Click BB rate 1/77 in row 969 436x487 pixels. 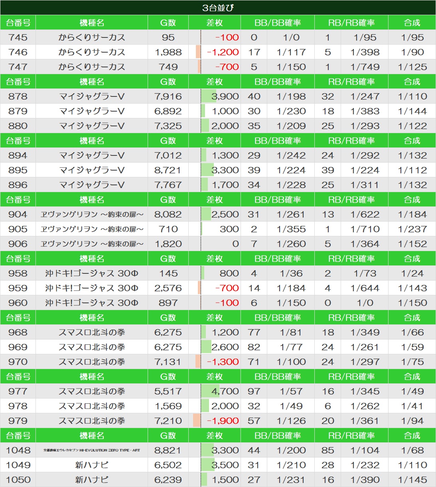pos(291,347)
